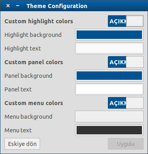The width and height of the screenshot is (148, 154).
Task: Click the Panel text label
Action: (x=18, y=89)
